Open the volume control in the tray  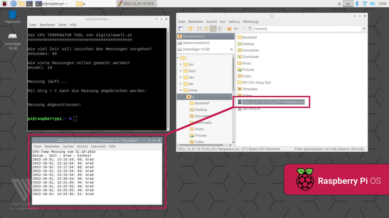372,4
